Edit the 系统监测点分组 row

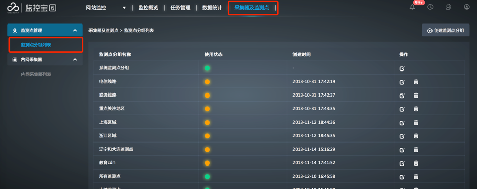point(402,68)
